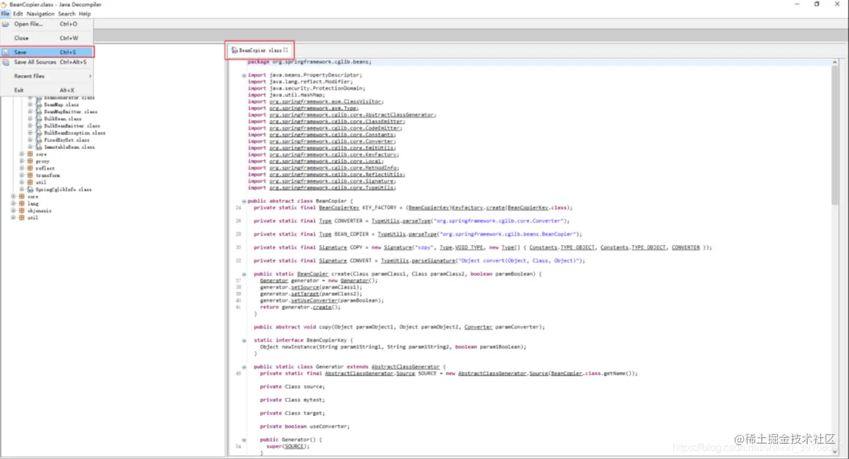
Task: Collapse the import block fold marker
Action: click(x=244, y=75)
